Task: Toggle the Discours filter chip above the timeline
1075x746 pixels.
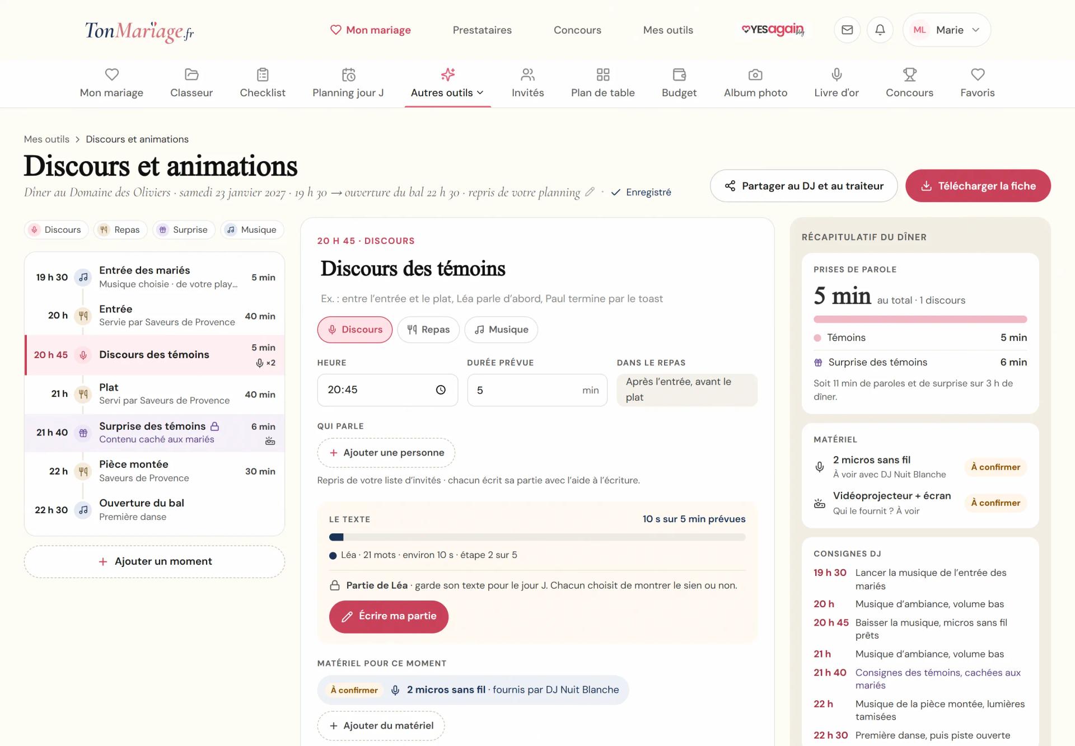Action: 56,230
